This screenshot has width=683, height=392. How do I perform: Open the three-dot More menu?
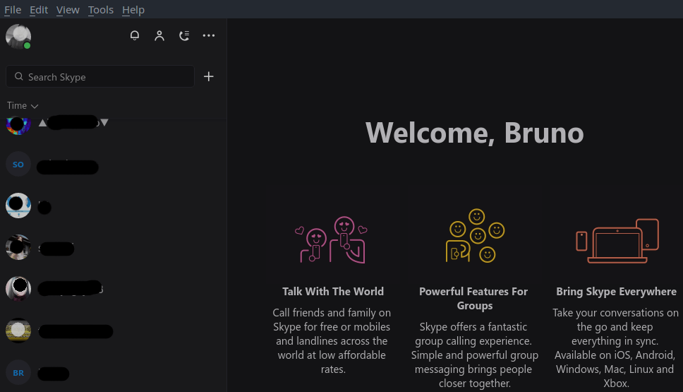[209, 36]
